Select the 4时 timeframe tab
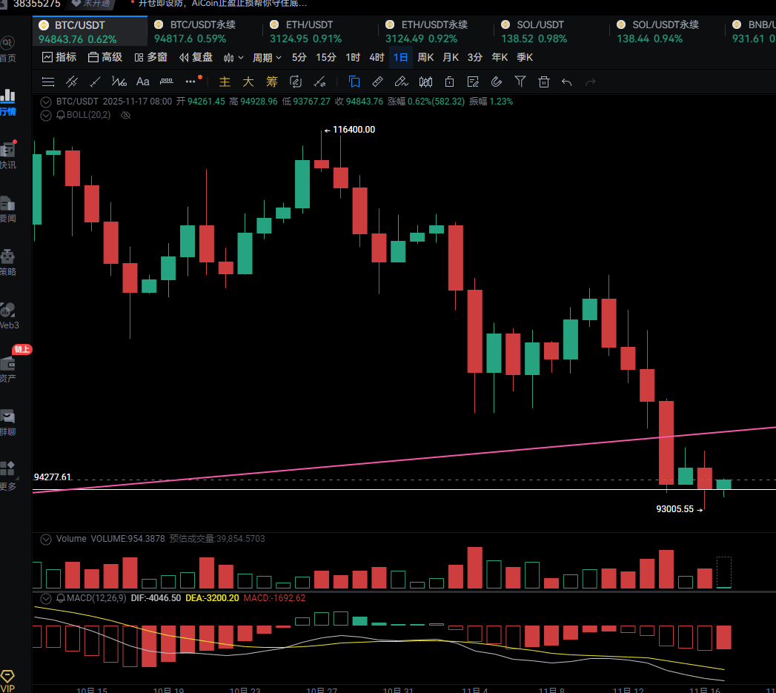776x693 pixels. 377,57
